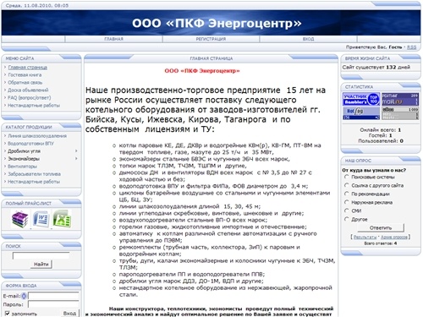The width and height of the screenshot is (423, 317).
Task: Open FAQ (вопрос/ответ) in site menu
Action: coord(30,98)
